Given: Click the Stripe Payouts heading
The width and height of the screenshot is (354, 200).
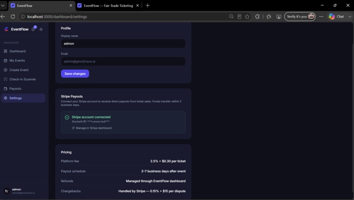Looking at the screenshot, I should pos(72,96).
